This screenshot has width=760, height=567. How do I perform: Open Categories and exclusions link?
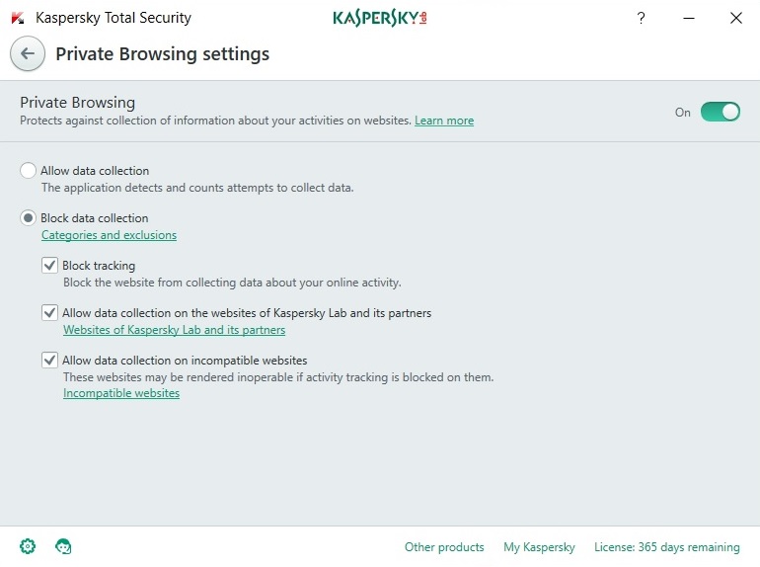coord(109,235)
